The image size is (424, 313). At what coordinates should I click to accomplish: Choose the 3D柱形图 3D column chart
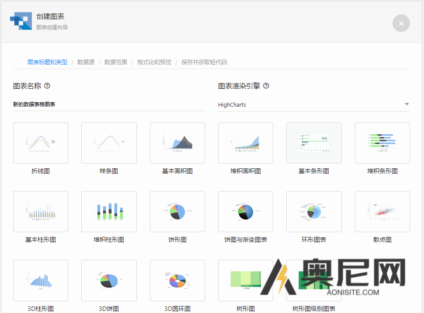(41, 280)
